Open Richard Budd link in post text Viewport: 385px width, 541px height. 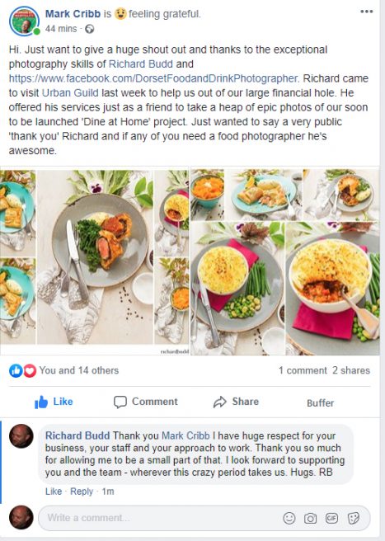141,64
